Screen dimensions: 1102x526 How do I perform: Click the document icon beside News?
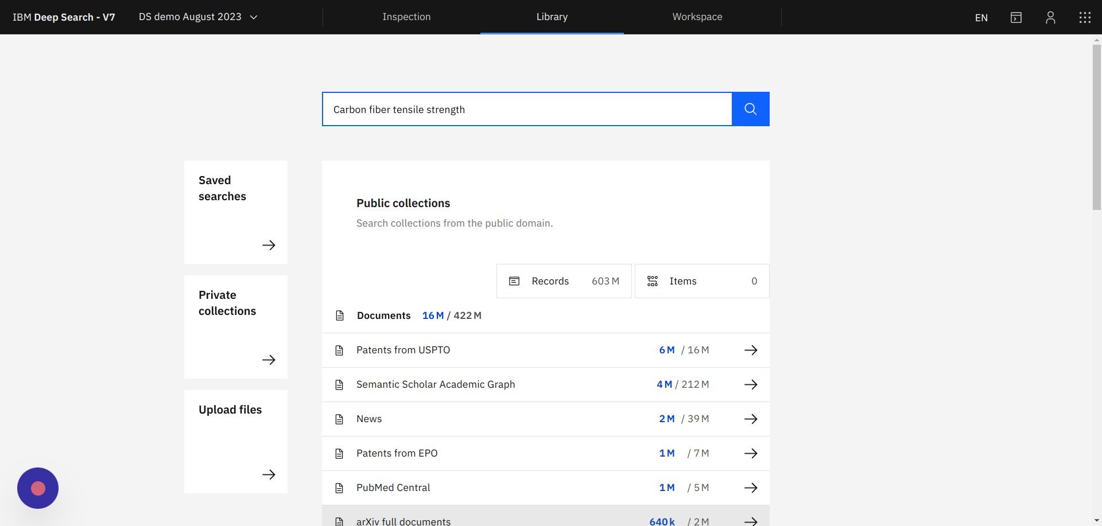tap(339, 419)
